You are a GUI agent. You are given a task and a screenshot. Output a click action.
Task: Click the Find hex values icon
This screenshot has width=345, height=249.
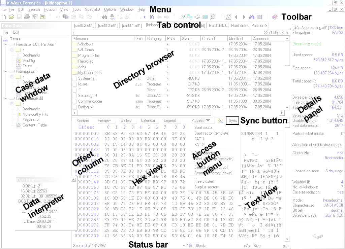(x=112, y=17)
